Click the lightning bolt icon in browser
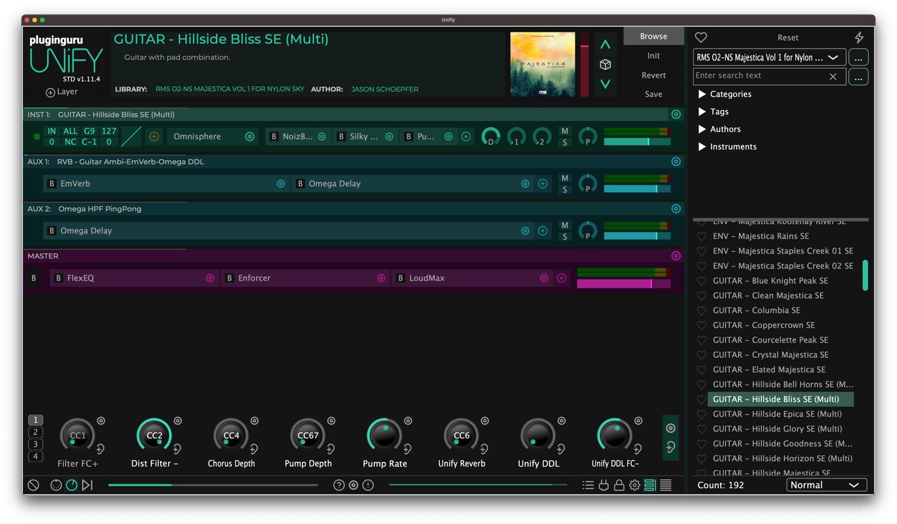This screenshot has width=897, height=524. click(859, 37)
